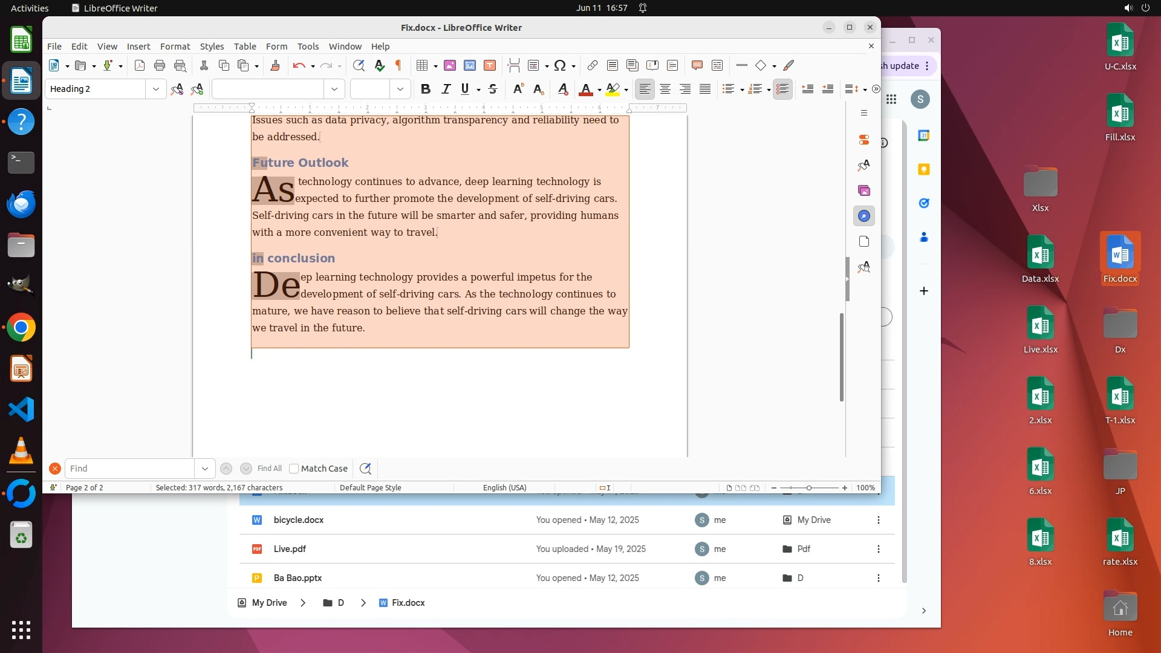Open bicycle.docx in the Drive list
The image size is (1161, 653).
point(299,520)
